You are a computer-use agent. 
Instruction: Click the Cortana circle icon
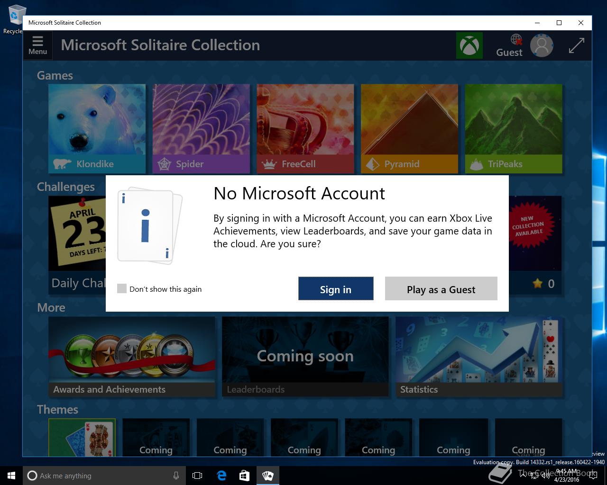[32, 476]
